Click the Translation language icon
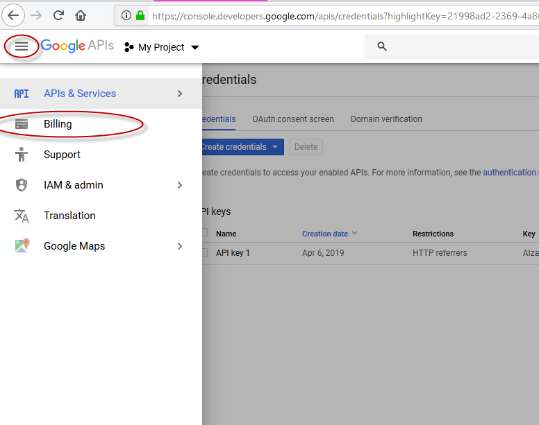This screenshot has height=425, width=539. tap(22, 216)
